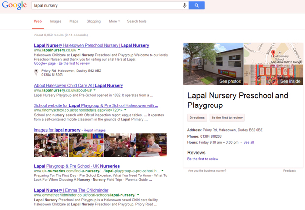Expand arrow beside lapalnursery.co.uk/about-us/ URL
The height and width of the screenshot is (210, 305).
95,90
